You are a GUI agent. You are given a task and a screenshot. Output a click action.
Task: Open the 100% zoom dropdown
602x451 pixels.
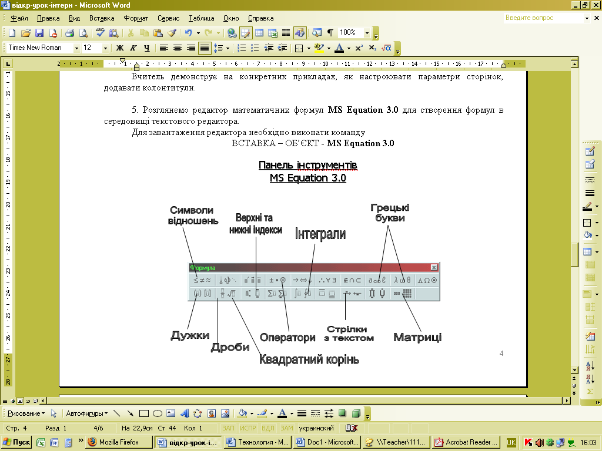tap(367, 33)
